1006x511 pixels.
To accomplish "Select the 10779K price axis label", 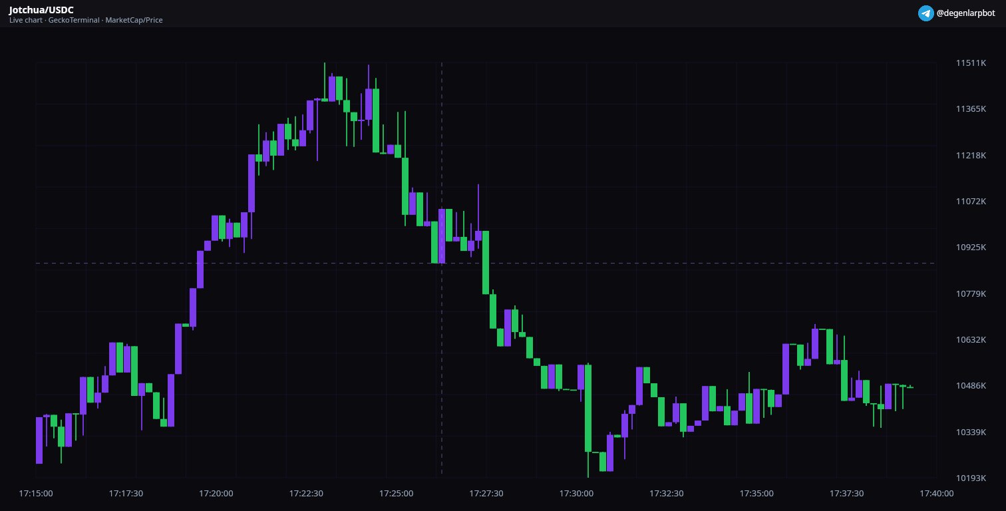I will (x=971, y=293).
